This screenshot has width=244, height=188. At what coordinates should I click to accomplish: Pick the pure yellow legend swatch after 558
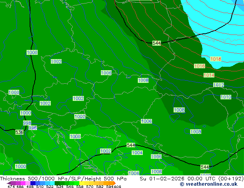click(x=82, y=183)
